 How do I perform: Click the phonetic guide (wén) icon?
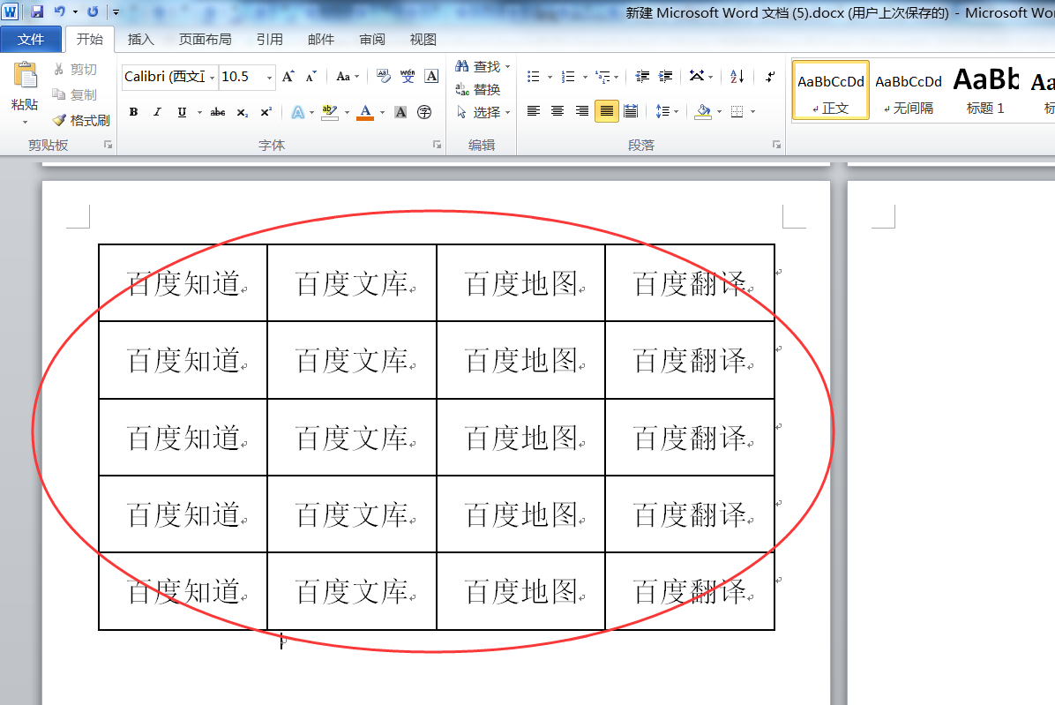(408, 76)
